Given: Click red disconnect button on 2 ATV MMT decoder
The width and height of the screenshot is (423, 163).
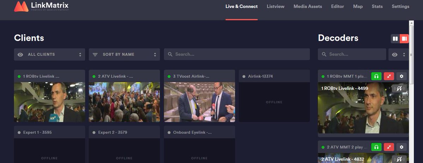Looking at the screenshot, I should click(x=389, y=147).
